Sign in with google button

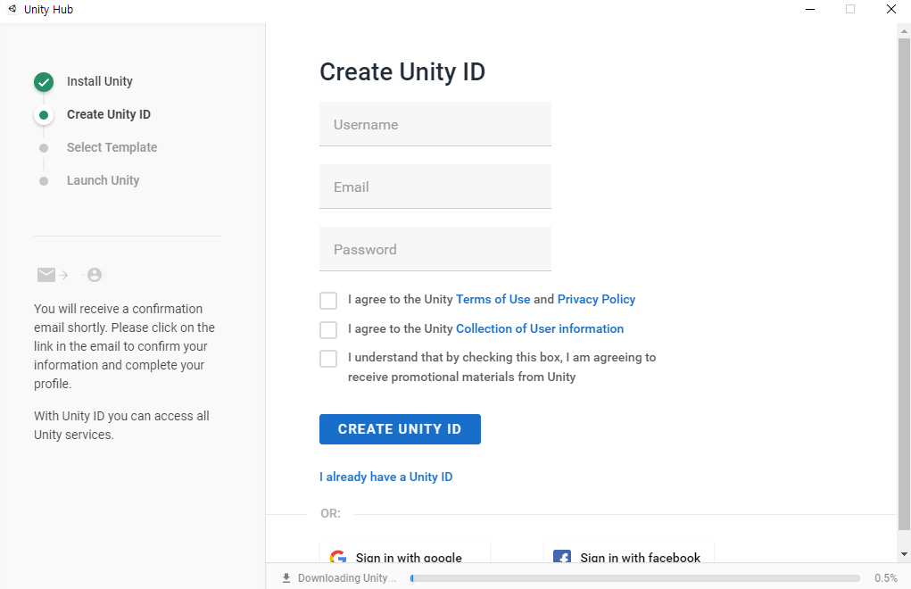[405, 552]
